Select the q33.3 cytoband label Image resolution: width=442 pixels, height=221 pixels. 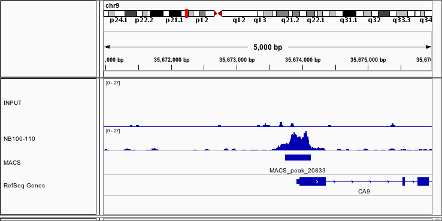(402, 20)
